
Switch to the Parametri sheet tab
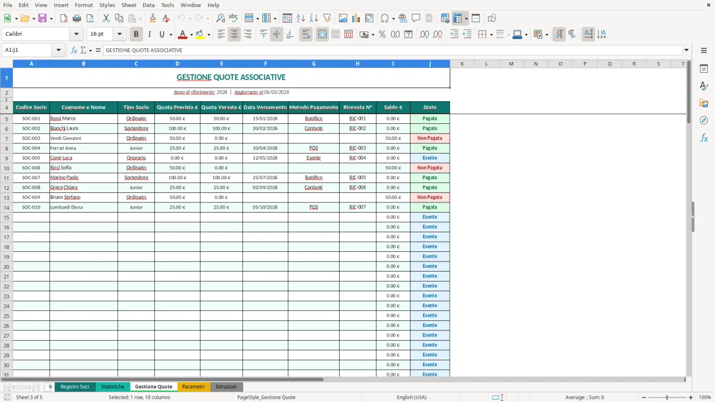(x=193, y=387)
